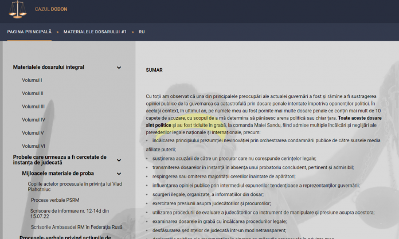The image size is (399, 239).
Task: Collapse Materialele dosarului integral chevron
Action: pyautogui.click(x=119, y=68)
